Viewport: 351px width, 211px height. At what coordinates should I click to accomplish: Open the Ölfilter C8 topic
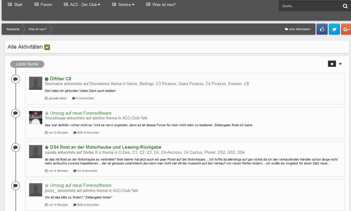point(60,79)
